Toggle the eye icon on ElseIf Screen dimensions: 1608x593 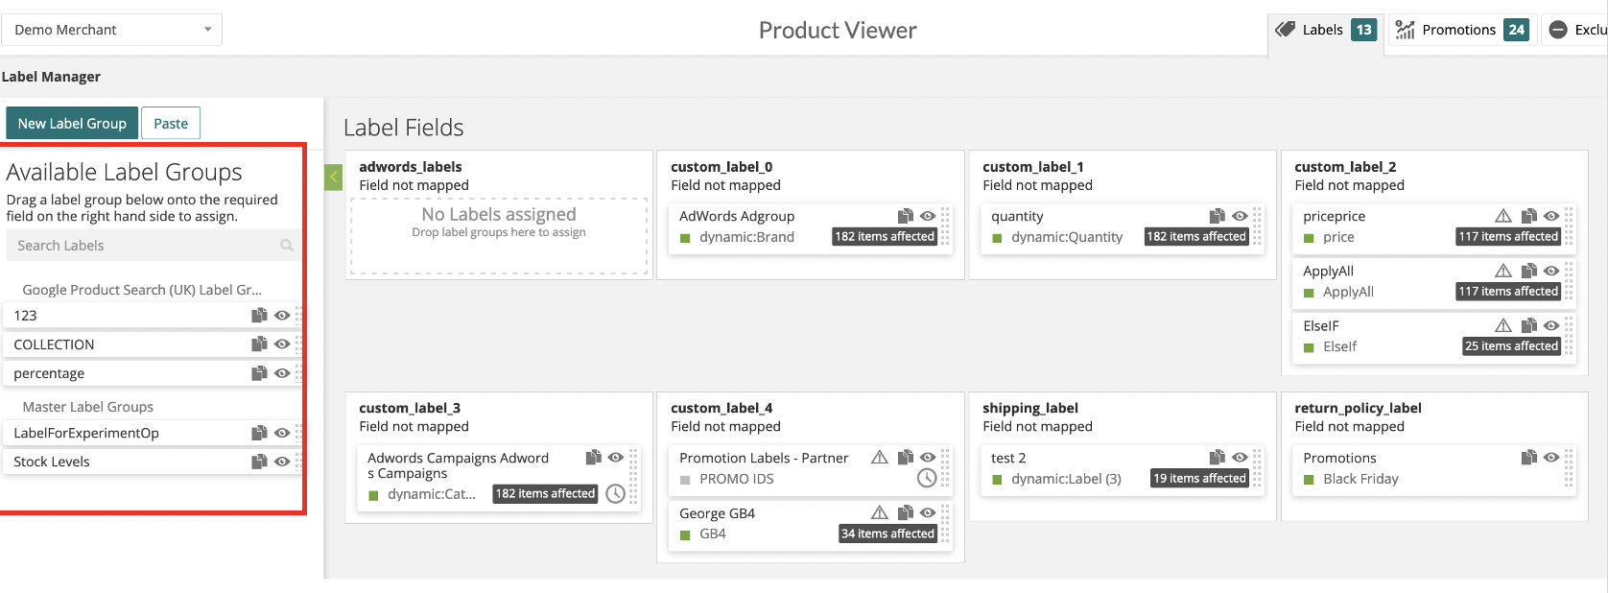tap(1551, 325)
